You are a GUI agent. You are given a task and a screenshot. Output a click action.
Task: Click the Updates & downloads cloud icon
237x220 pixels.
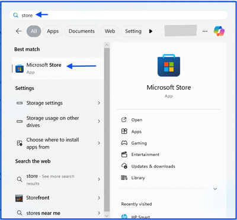(x=124, y=166)
